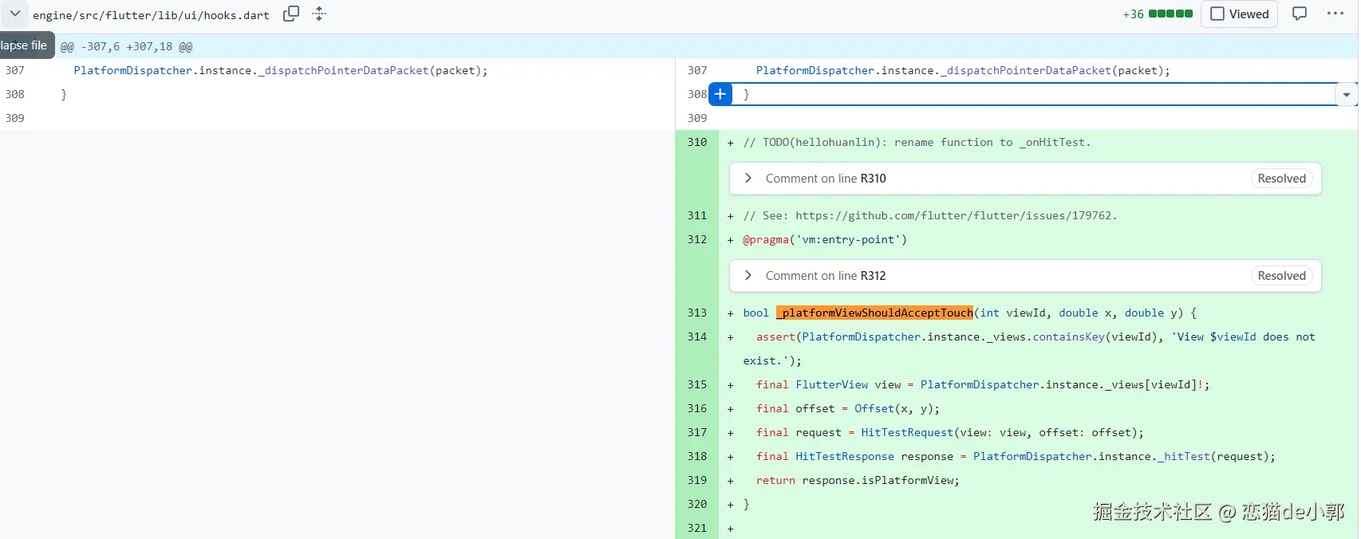Click the green diffstat blocks
Viewport: 1361px width, 539px height.
[x=1170, y=14]
